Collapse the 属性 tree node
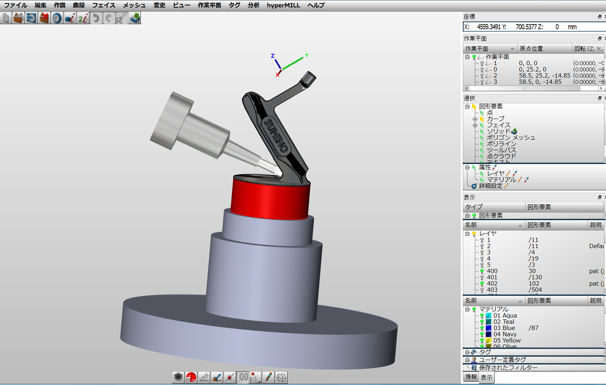 [x=467, y=167]
